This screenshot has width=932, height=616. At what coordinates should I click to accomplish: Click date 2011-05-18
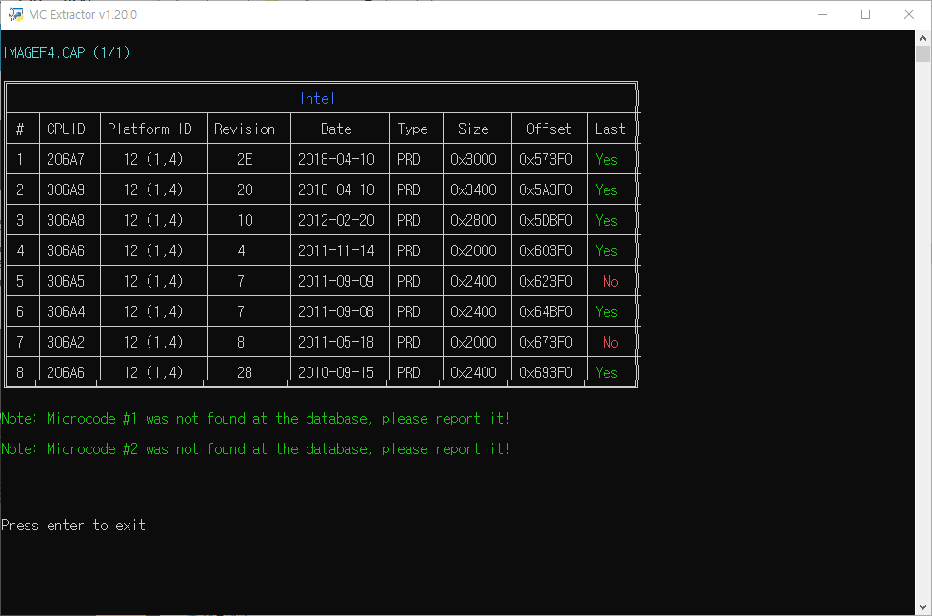336,342
